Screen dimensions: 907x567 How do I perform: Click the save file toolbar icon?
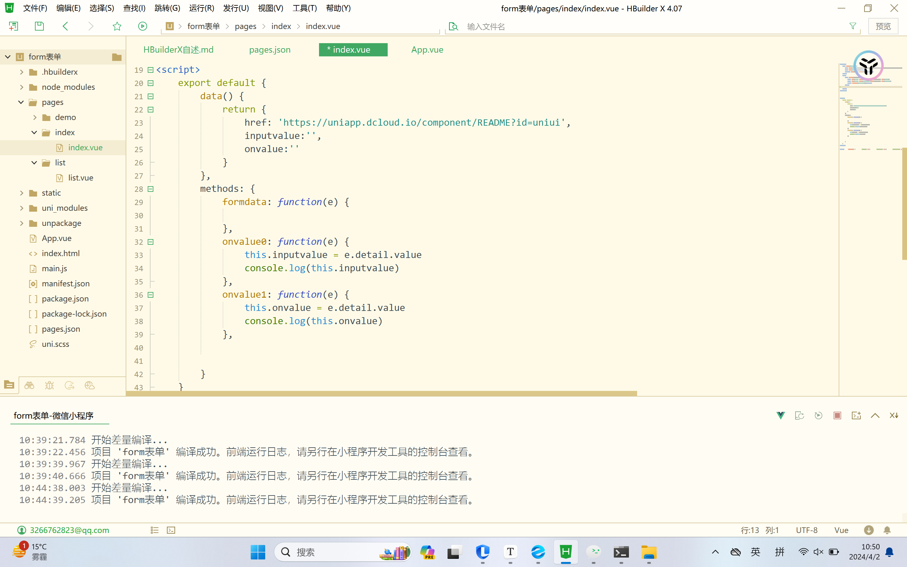coord(39,26)
